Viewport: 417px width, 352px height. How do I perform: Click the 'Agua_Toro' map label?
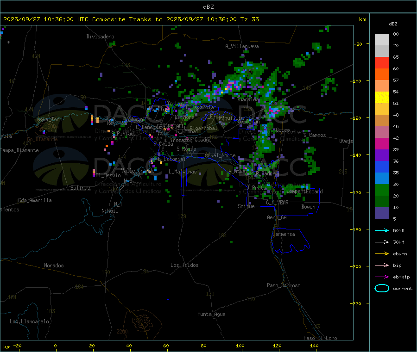point(50,119)
